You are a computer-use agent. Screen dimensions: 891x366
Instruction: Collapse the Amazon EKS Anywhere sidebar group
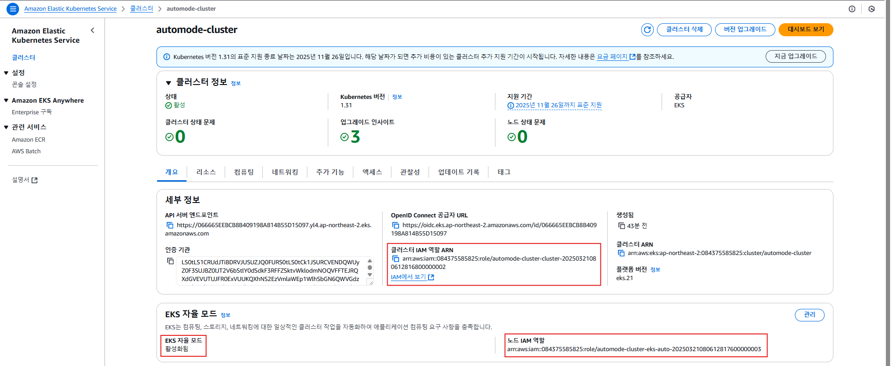coord(6,100)
